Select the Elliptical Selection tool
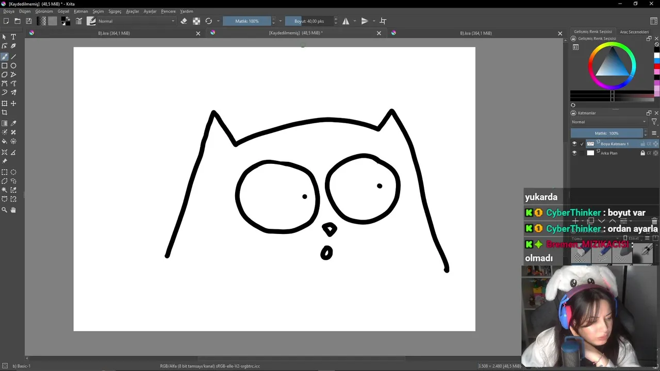Image resolution: width=660 pixels, height=371 pixels. [x=13, y=173]
